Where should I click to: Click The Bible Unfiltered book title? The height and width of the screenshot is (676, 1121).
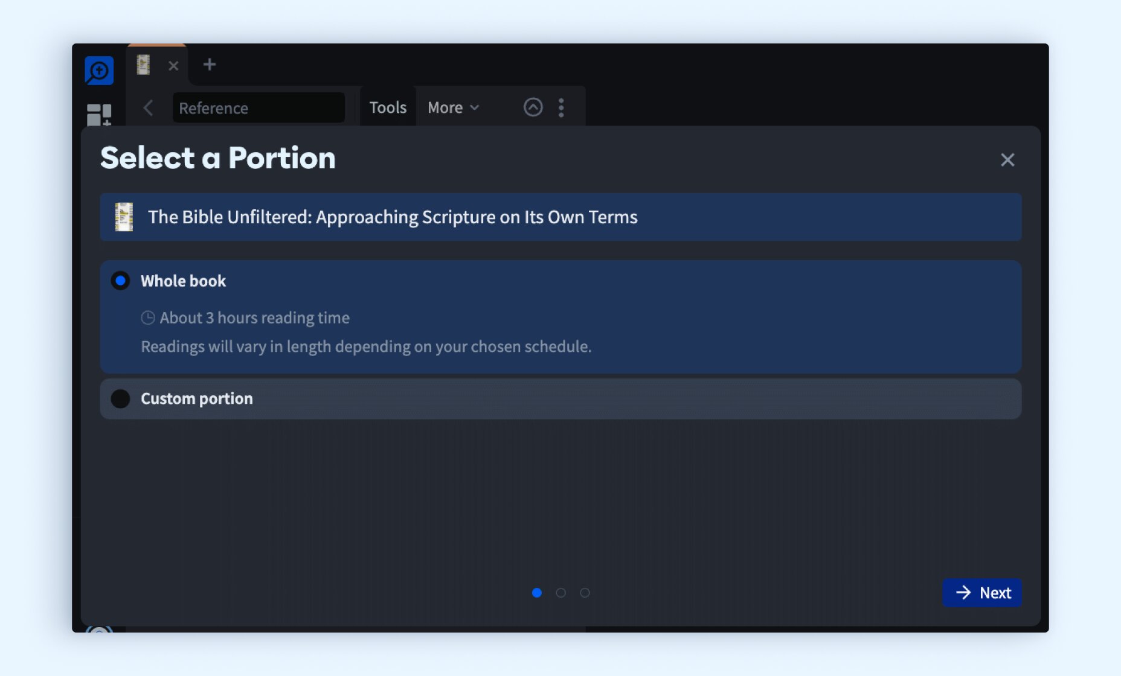(393, 217)
